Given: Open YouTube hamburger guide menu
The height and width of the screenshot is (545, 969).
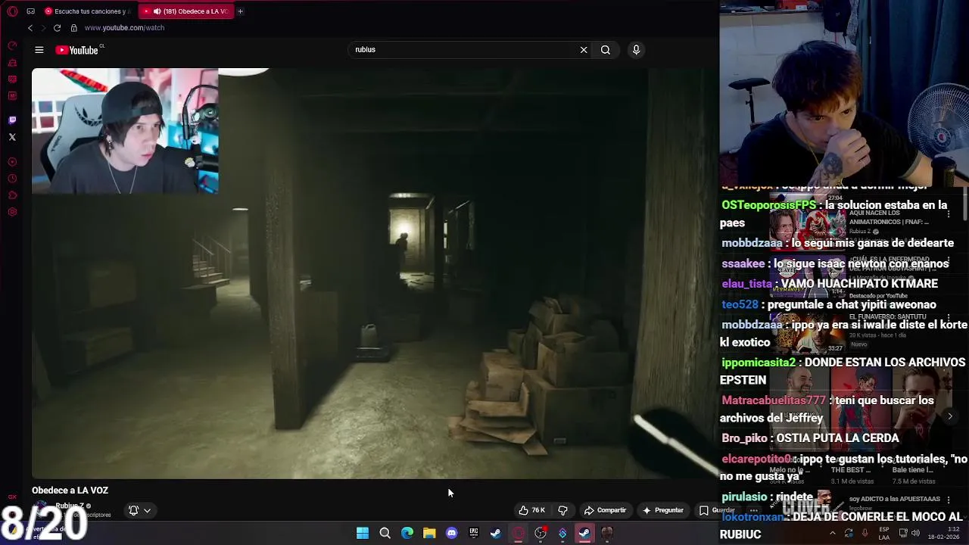Looking at the screenshot, I should (x=39, y=50).
